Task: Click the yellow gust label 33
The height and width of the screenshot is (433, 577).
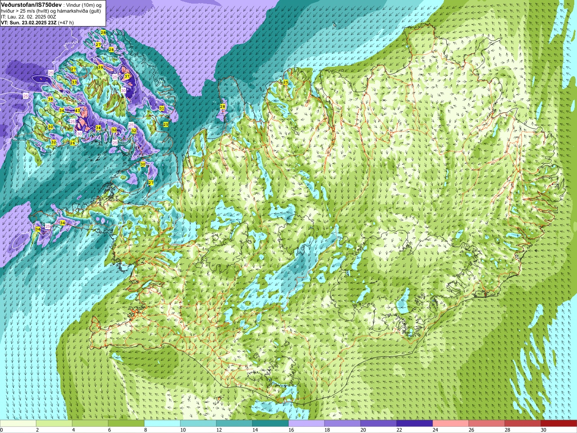Action: [x=74, y=82]
